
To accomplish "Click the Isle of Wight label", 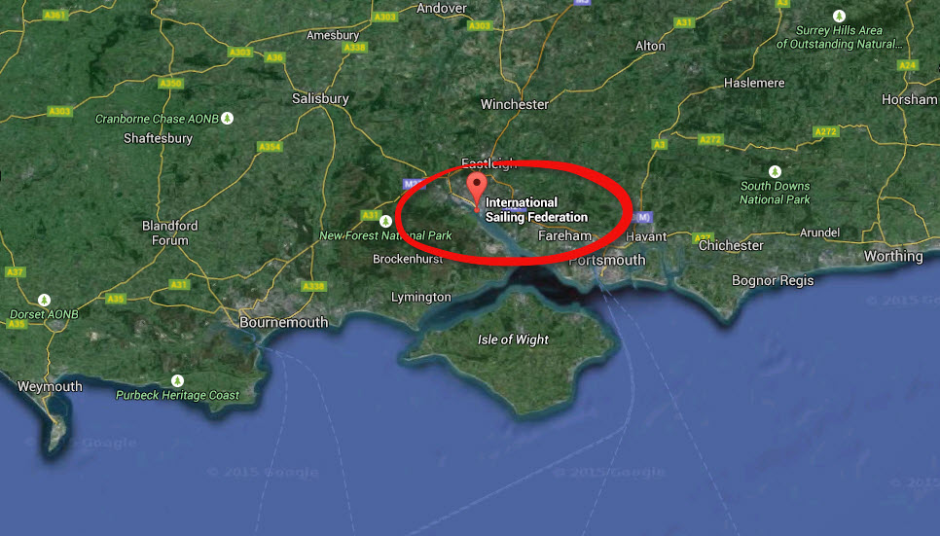I will [513, 339].
